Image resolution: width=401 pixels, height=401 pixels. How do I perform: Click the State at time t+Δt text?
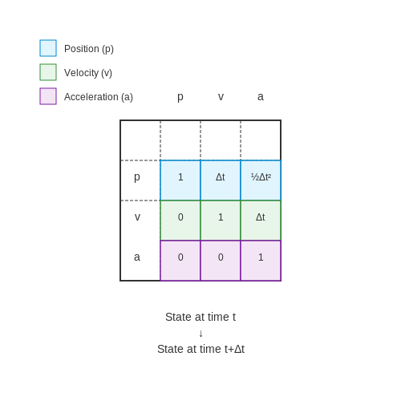pyautogui.click(x=200, y=349)
